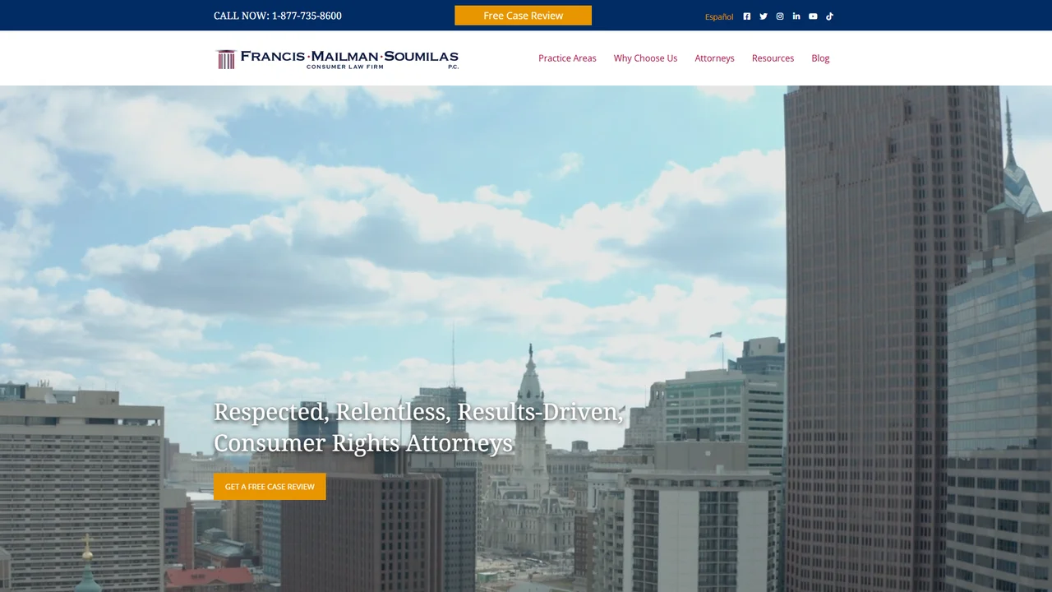Open the Practice Areas menu
1052x592 pixels.
(x=567, y=58)
